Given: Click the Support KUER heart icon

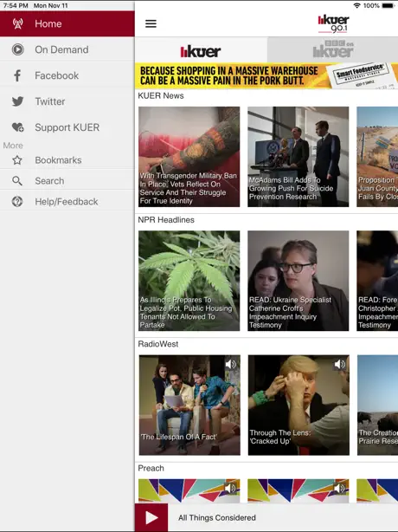Looking at the screenshot, I should (17, 127).
